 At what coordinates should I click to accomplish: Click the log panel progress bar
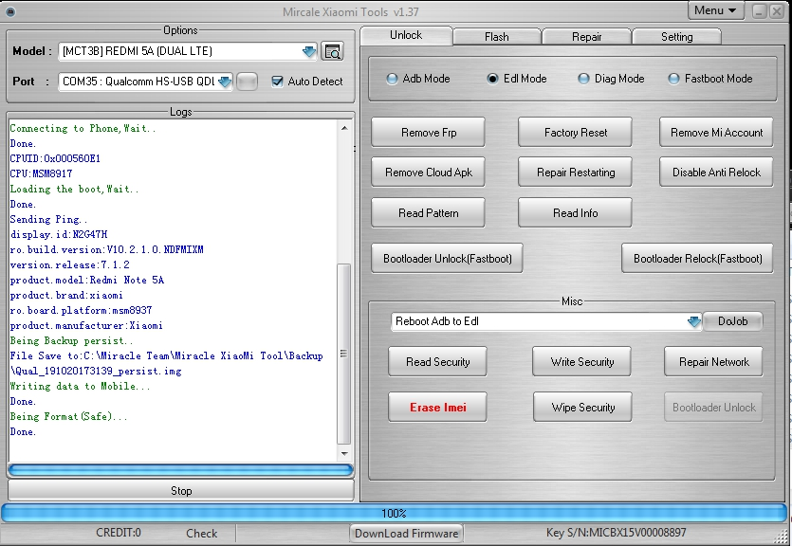(181, 470)
